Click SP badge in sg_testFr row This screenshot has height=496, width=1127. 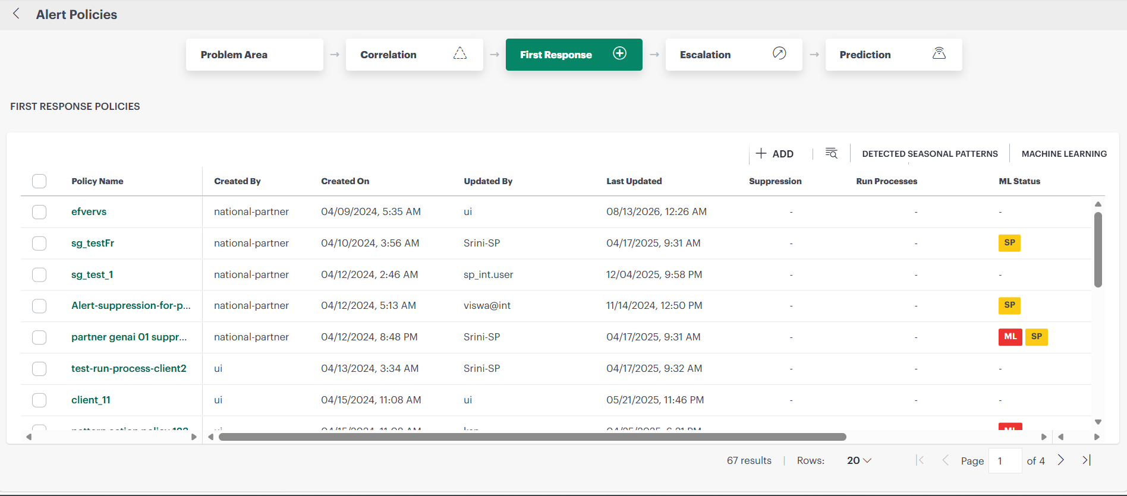click(1009, 243)
